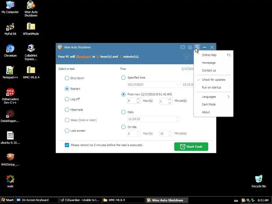The height and width of the screenshot is (204, 272).
Task: Decrease From now hours with down arrow
Action: [x=138, y=102]
